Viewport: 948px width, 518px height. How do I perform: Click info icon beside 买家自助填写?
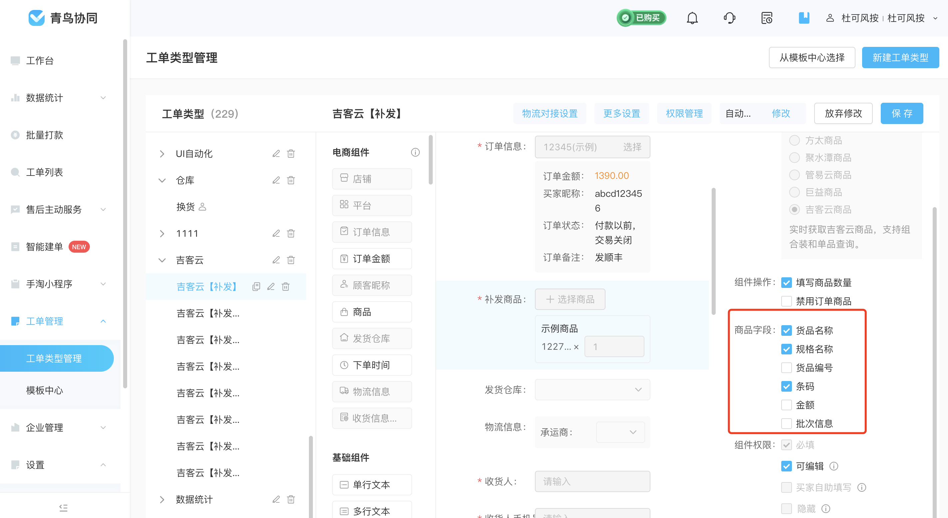(x=861, y=487)
